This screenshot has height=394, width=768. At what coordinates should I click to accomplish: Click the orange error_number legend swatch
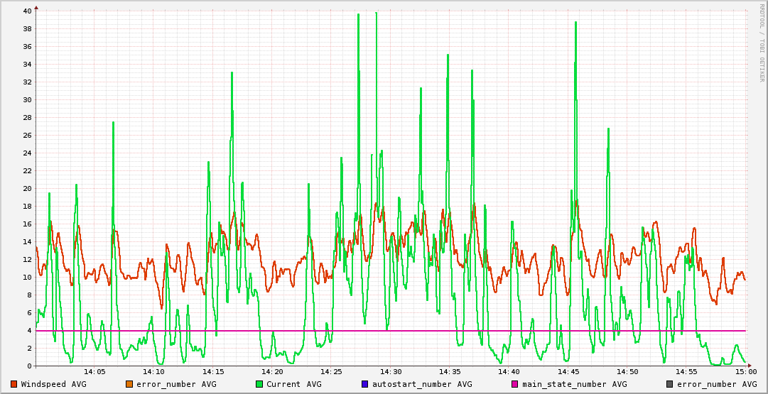(129, 384)
